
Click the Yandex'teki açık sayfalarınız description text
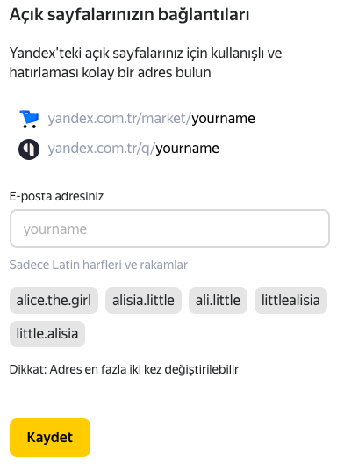[x=146, y=63]
